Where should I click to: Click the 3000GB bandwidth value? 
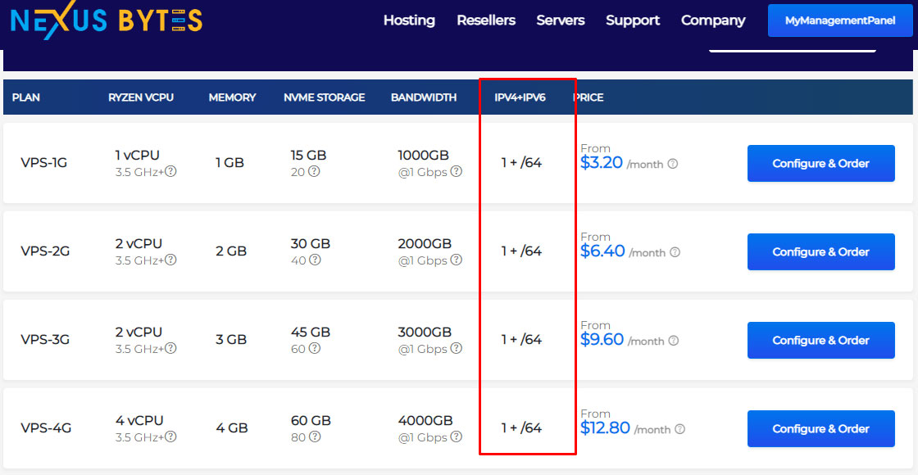click(x=425, y=332)
